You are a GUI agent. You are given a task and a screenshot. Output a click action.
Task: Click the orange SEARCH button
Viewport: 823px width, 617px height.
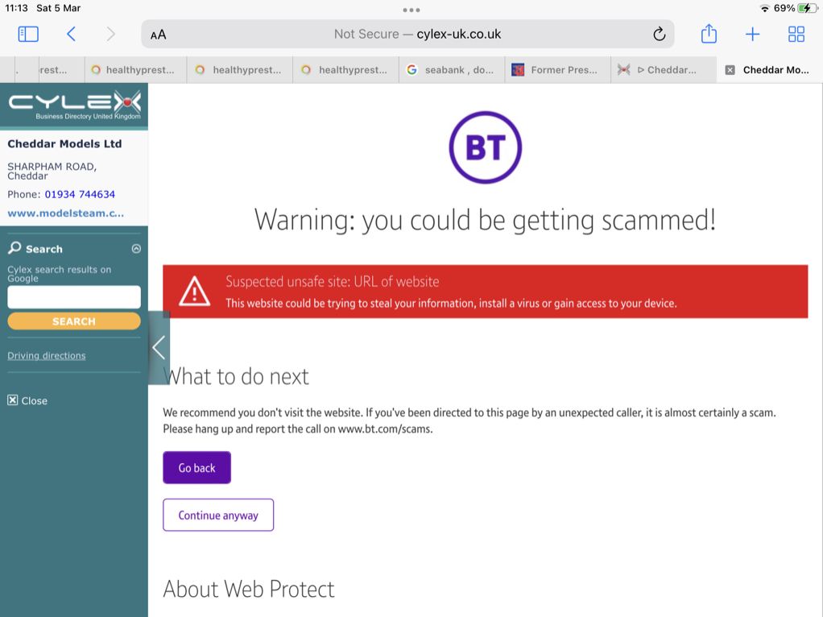(x=74, y=321)
